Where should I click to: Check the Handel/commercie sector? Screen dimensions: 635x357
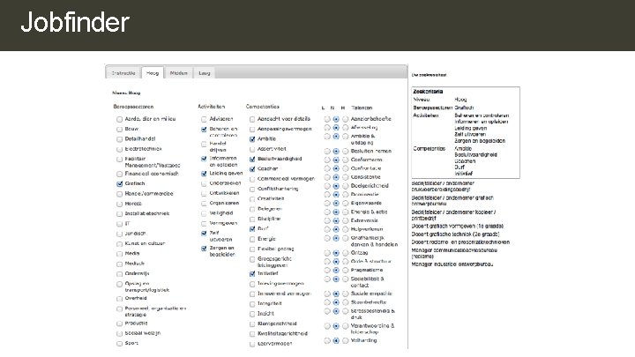coord(119,194)
